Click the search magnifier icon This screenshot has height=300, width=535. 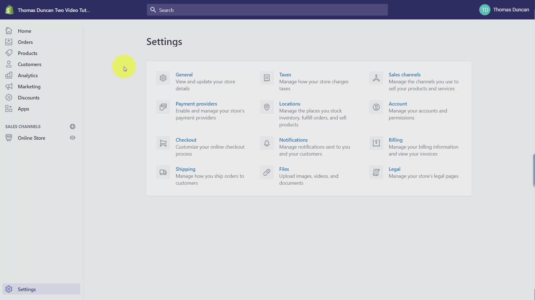[x=153, y=10]
